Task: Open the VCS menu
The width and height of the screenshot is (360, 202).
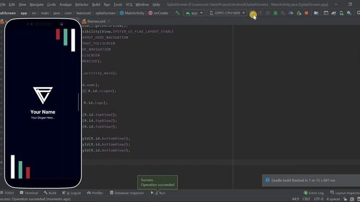Action: click(x=129, y=4)
